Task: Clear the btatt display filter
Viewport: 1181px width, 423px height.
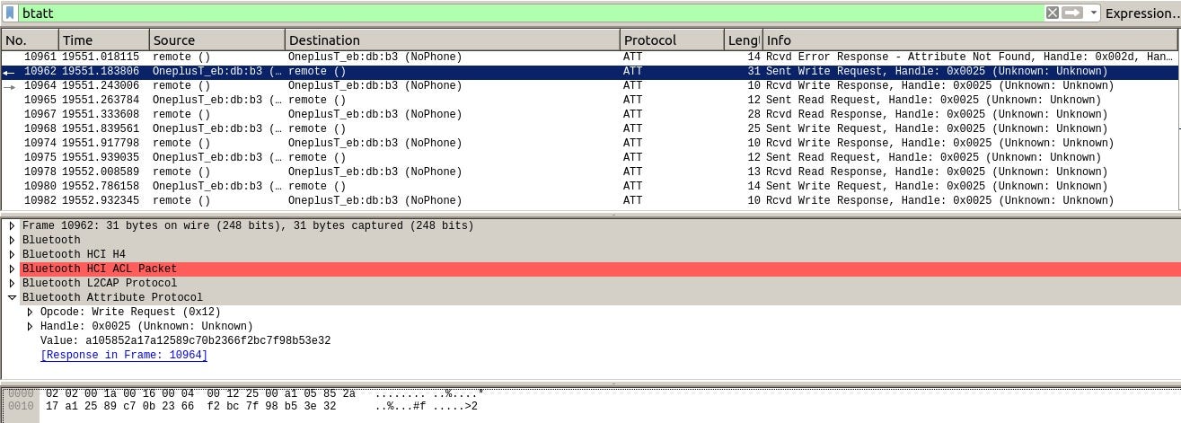Action: click(x=1053, y=13)
